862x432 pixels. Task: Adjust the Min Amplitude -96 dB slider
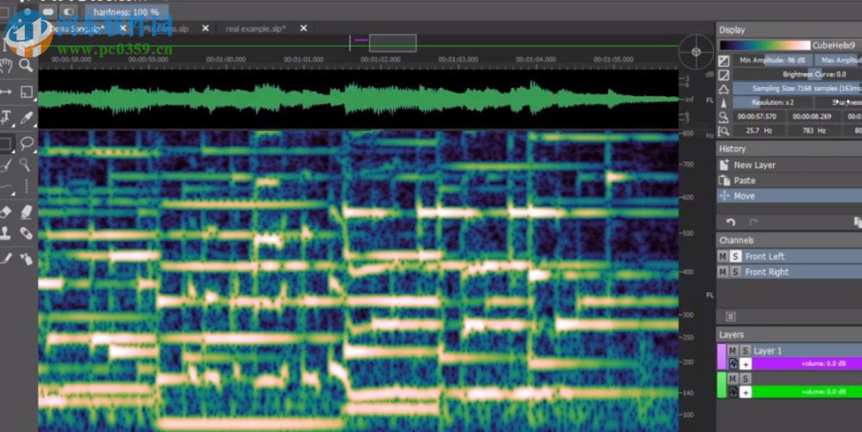tap(771, 60)
